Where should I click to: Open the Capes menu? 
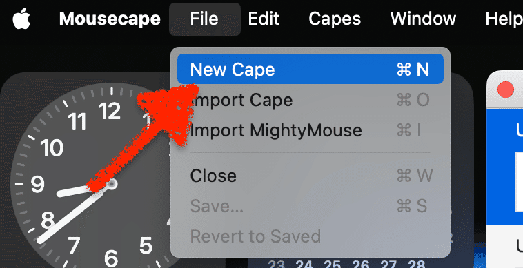(335, 19)
